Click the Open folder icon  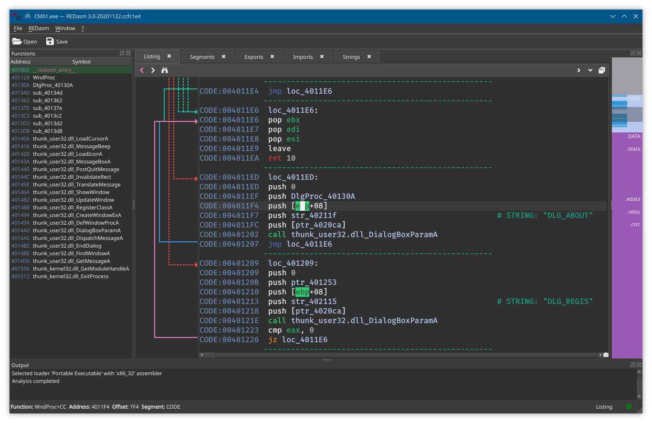point(17,42)
